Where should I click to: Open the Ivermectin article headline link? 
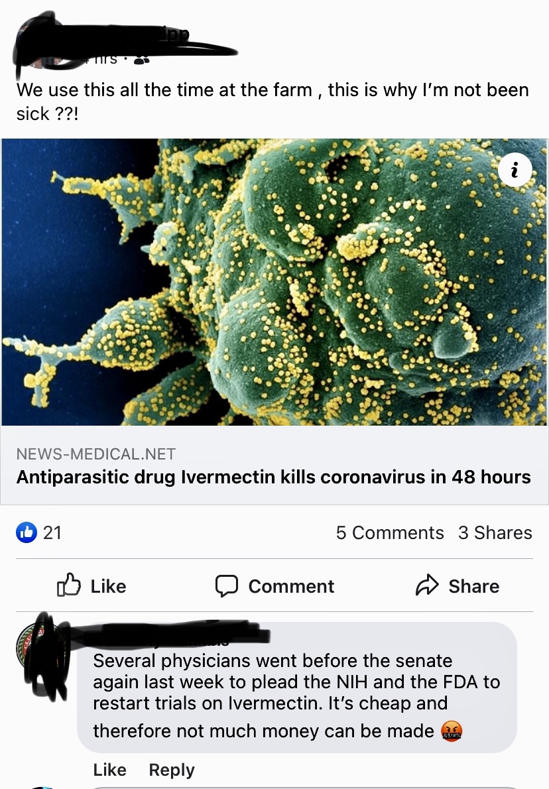coord(274,477)
